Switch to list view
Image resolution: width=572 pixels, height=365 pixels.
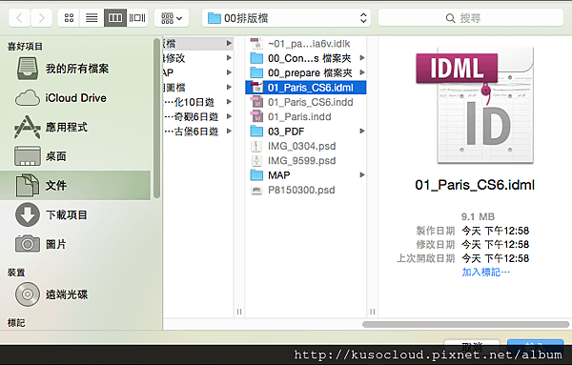92,18
